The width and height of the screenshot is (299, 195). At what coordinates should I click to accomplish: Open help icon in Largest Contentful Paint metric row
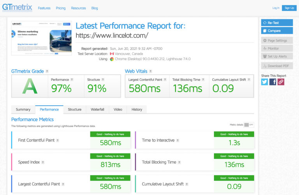point(63,184)
